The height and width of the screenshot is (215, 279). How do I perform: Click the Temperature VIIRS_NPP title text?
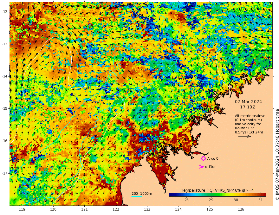(217, 190)
